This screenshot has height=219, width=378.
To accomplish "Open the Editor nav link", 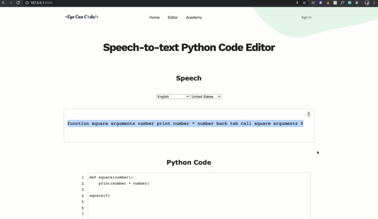I will 173,17.
